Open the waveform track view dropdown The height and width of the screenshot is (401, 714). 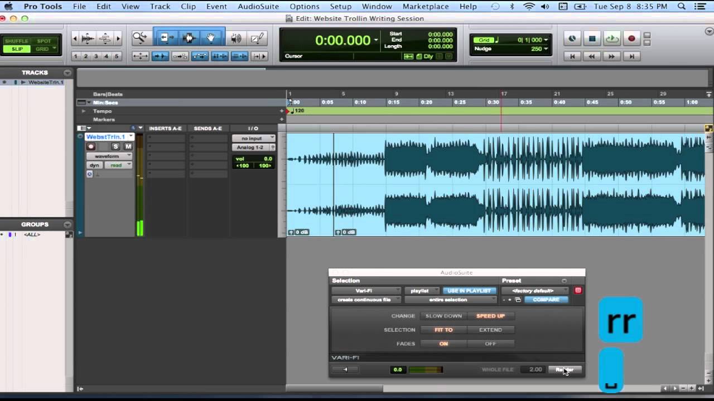(109, 157)
